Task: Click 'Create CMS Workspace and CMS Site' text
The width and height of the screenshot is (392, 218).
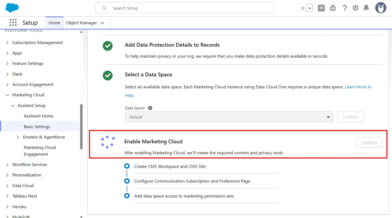Action: click(x=170, y=166)
